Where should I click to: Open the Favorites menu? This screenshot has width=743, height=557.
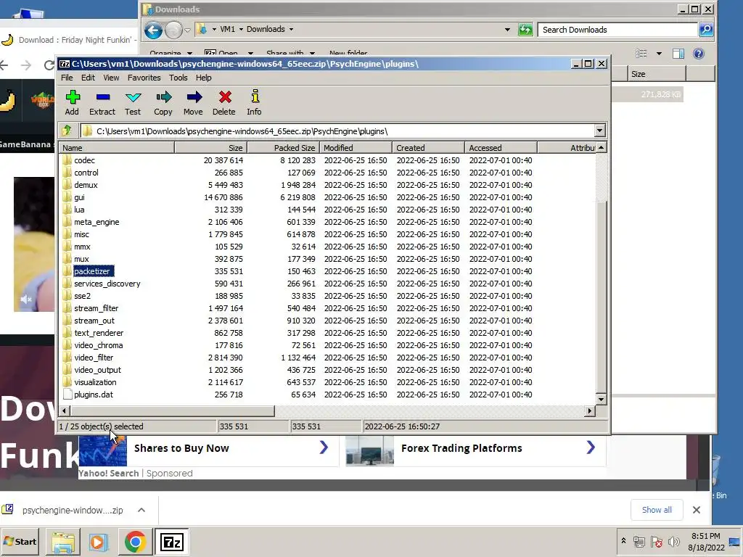point(144,78)
